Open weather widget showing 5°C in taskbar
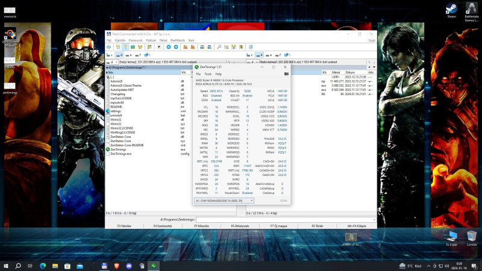482x271 pixels. click(410, 266)
